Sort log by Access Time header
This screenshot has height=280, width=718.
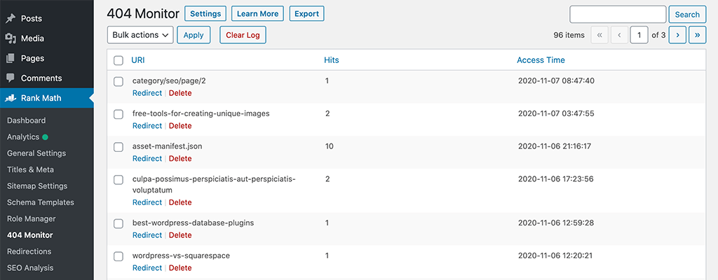541,60
